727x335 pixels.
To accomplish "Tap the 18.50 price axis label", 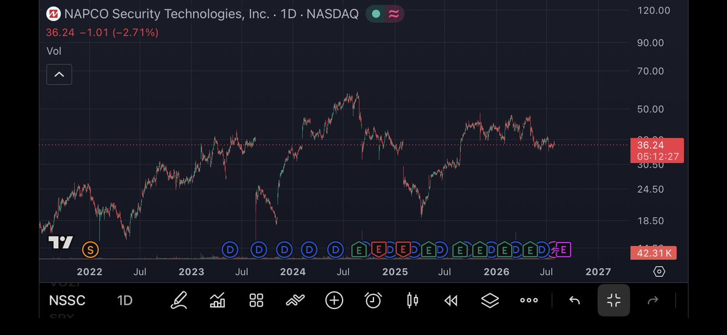I will [x=651, y=221].
